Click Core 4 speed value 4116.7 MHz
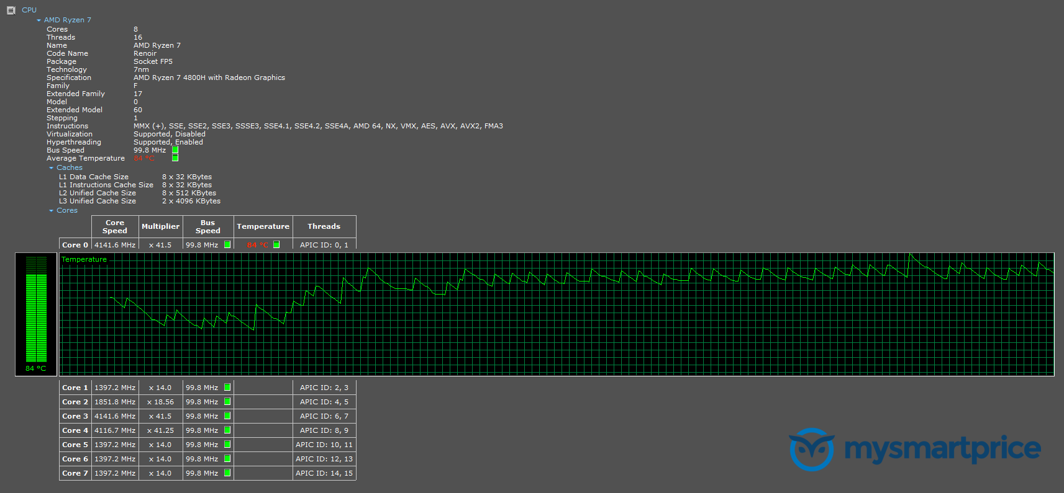1064x493 pixels. pyautogui.click(x=115, y=430)
